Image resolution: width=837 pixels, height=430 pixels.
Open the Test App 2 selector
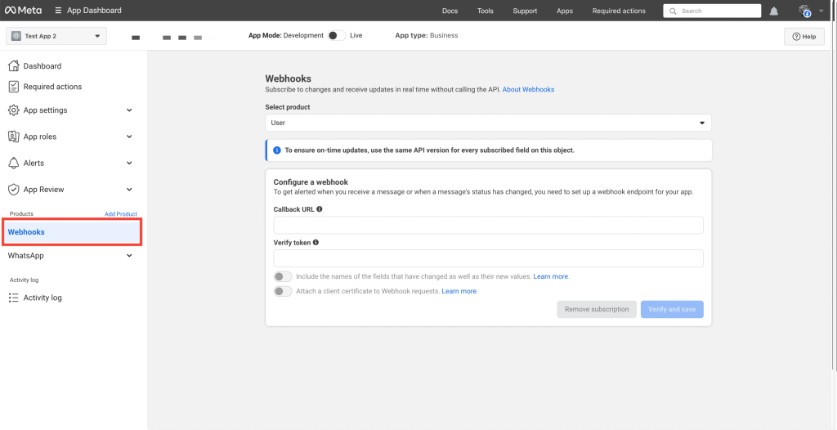click(x=56, y=36)
